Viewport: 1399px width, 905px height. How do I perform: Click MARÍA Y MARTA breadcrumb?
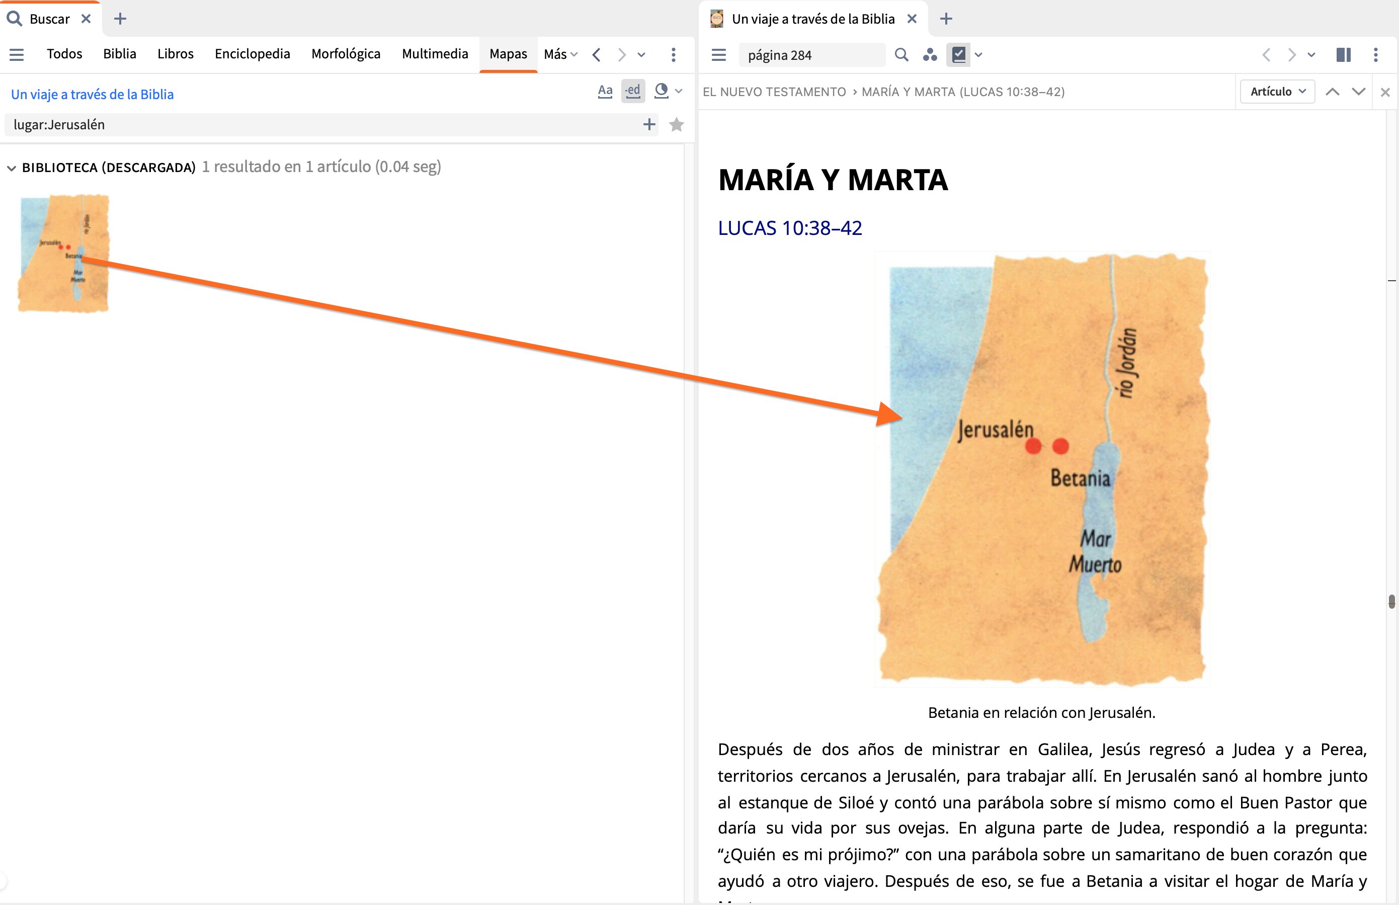coord(963,92)
